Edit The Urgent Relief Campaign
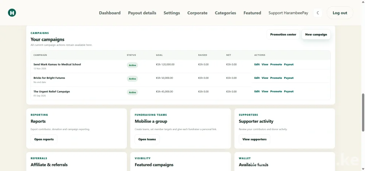 tap(257, 91)
